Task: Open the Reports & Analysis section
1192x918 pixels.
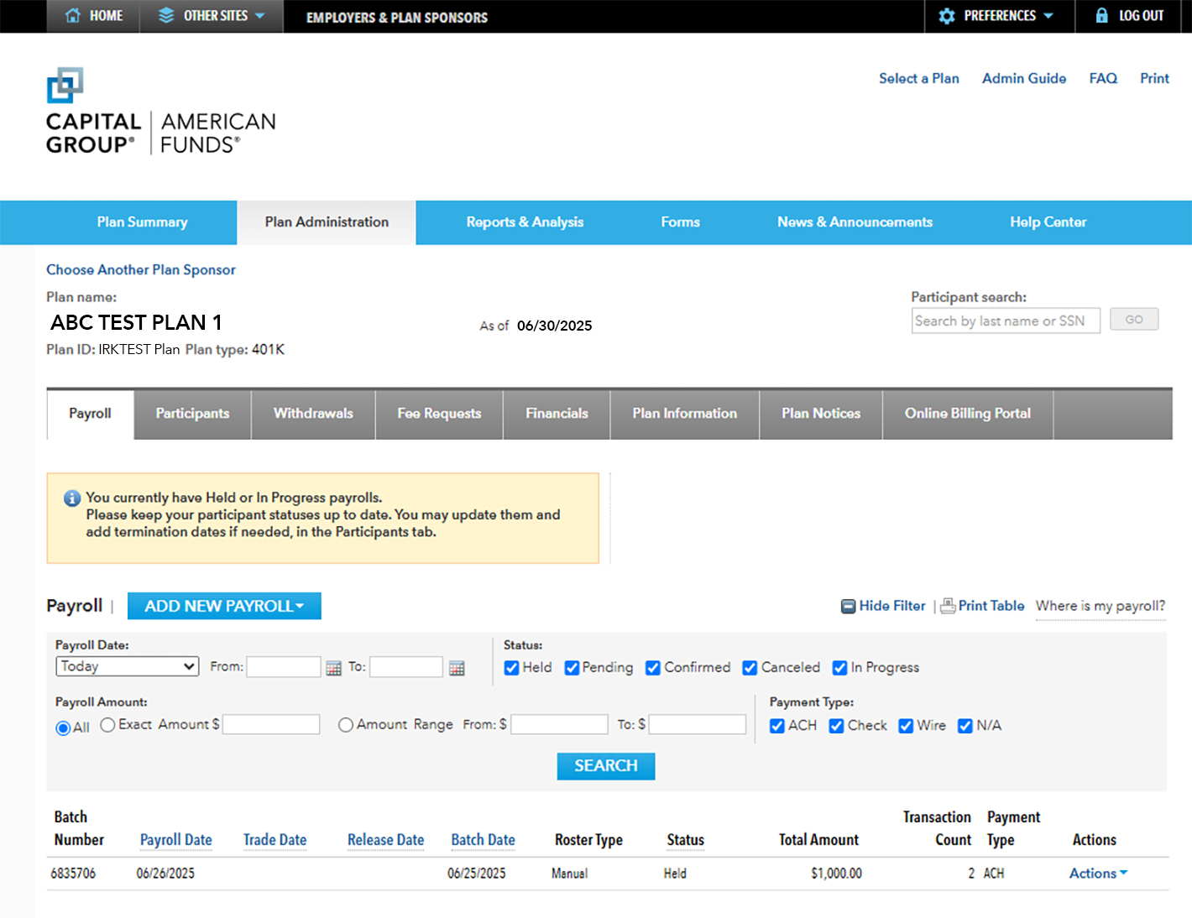Action: pyautogui.click(x=525, y=222)
